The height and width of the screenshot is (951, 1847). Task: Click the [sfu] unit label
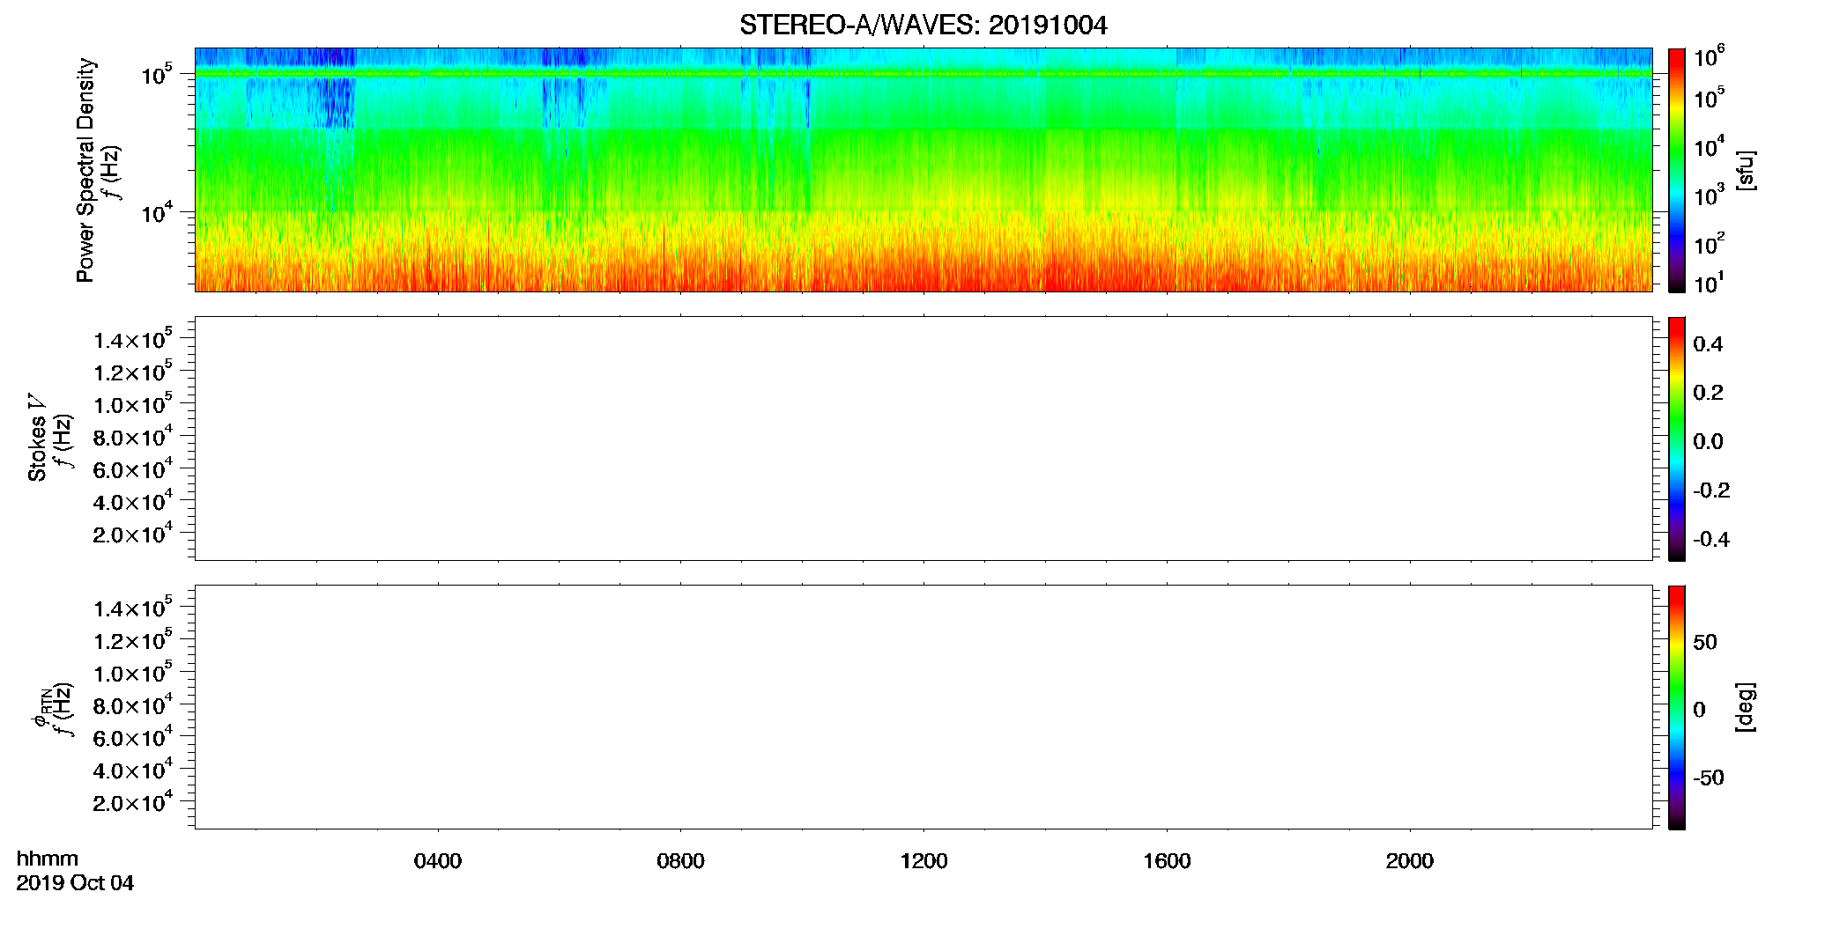(1746, 170)
